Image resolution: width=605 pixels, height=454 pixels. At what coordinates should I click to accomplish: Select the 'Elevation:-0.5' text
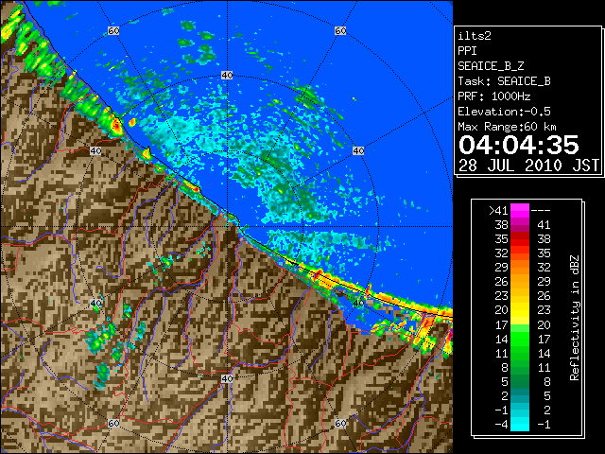504,112
